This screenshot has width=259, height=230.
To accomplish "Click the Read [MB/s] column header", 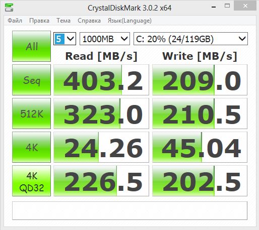I will coord(101,56).
